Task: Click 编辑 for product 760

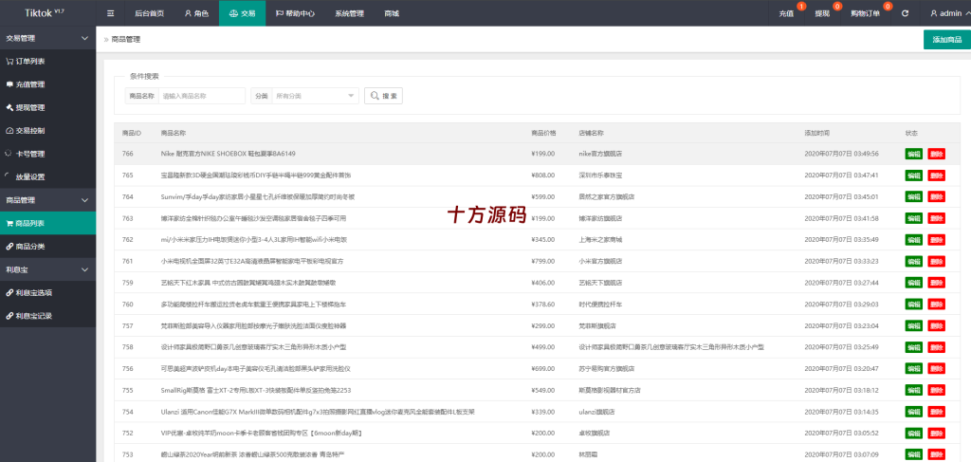Action: (913, 305)
